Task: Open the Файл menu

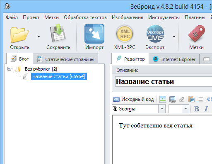Action: tap(12, 17)
